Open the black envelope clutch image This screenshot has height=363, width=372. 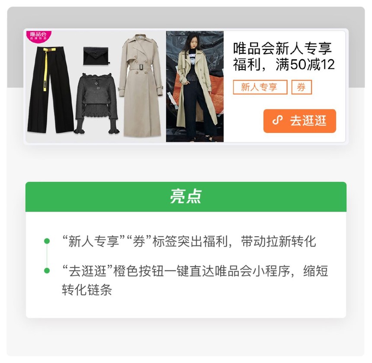(96, 56)
